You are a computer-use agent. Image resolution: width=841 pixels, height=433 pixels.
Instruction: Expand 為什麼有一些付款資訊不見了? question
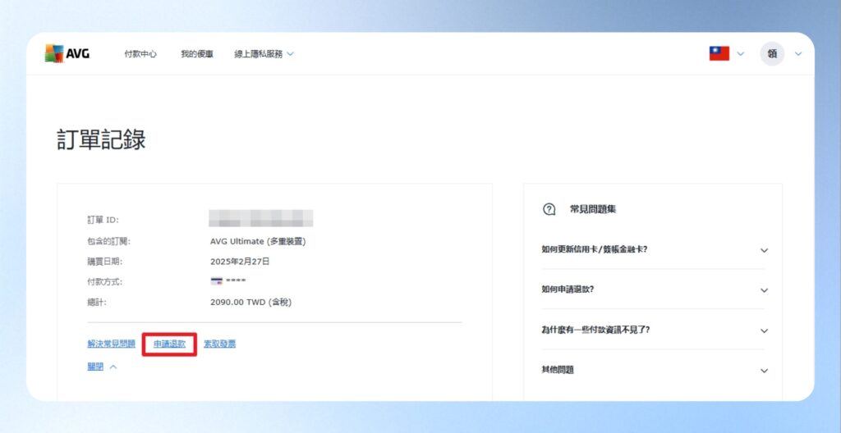[x=655, y=330]
